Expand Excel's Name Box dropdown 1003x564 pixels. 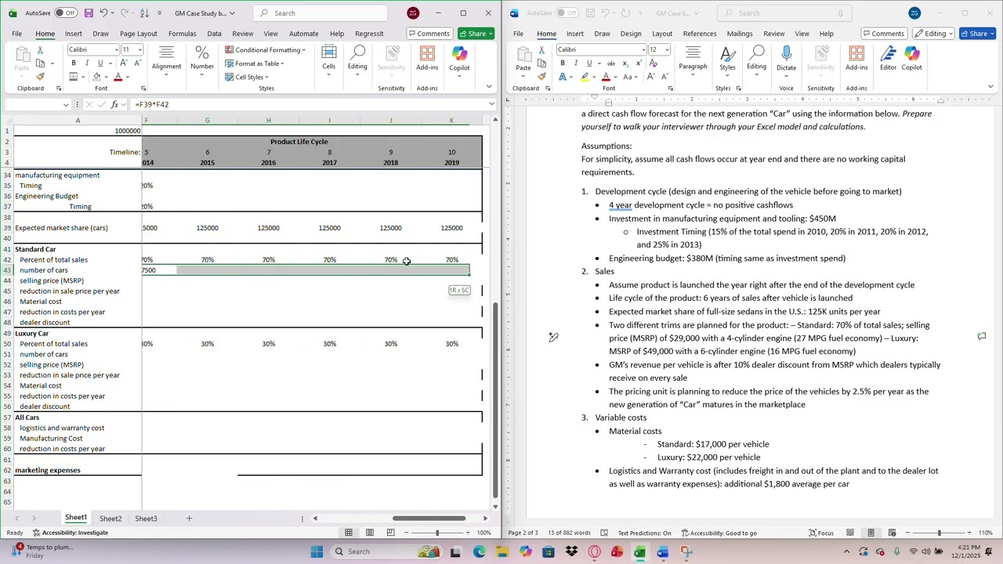click(x=66, y=104)
